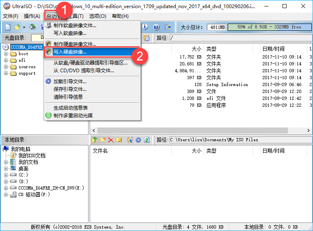
Task: Click the New file toolbar icon
Action: [8, 27]
